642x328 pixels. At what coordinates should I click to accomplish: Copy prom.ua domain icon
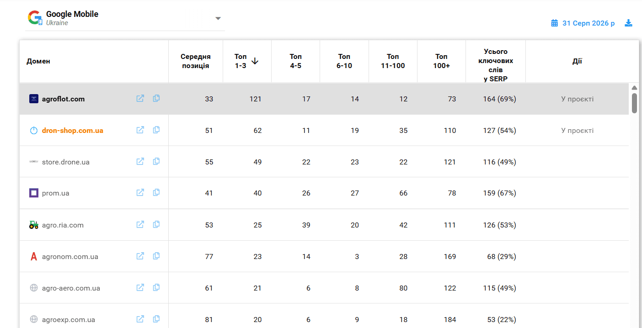tap(156, 193)
